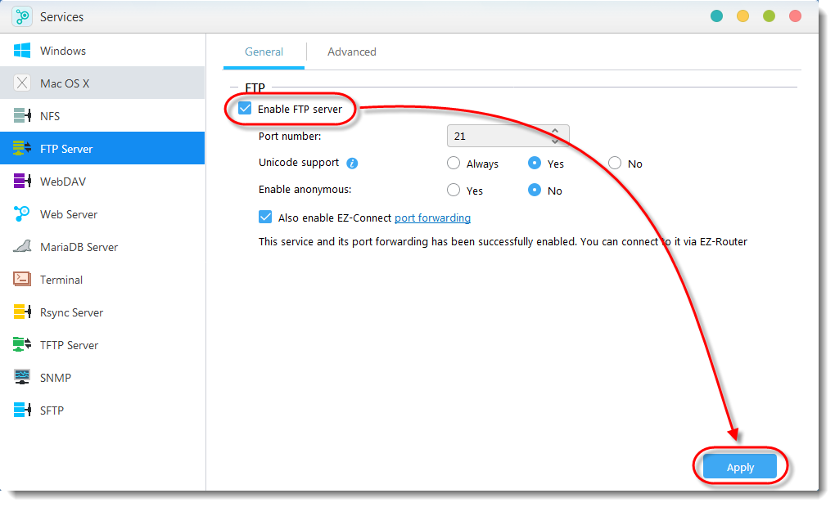Select the Windows service entry
The image size is (835, 507).
pos(64,50)
